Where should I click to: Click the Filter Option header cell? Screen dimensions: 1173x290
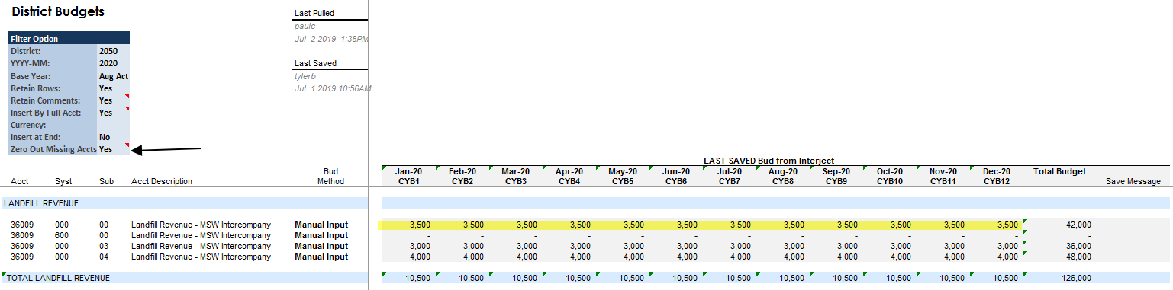pos(69,39)
